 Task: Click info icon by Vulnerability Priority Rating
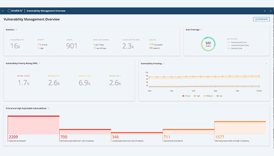coord(40,63)
